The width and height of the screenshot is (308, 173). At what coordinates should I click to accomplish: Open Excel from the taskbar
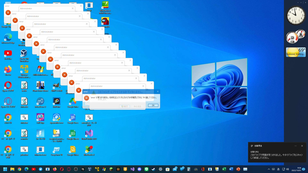tap(224, 169)
